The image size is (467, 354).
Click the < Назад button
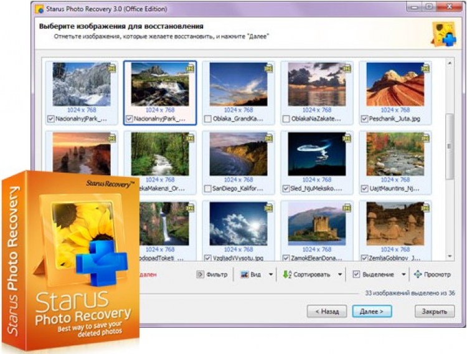(x=327, y=312)
